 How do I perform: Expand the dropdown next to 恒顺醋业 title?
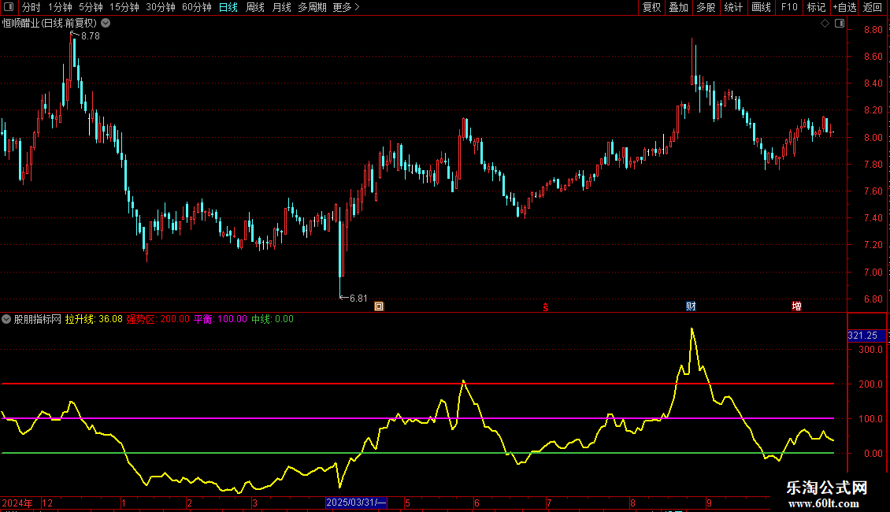point(106,24)
